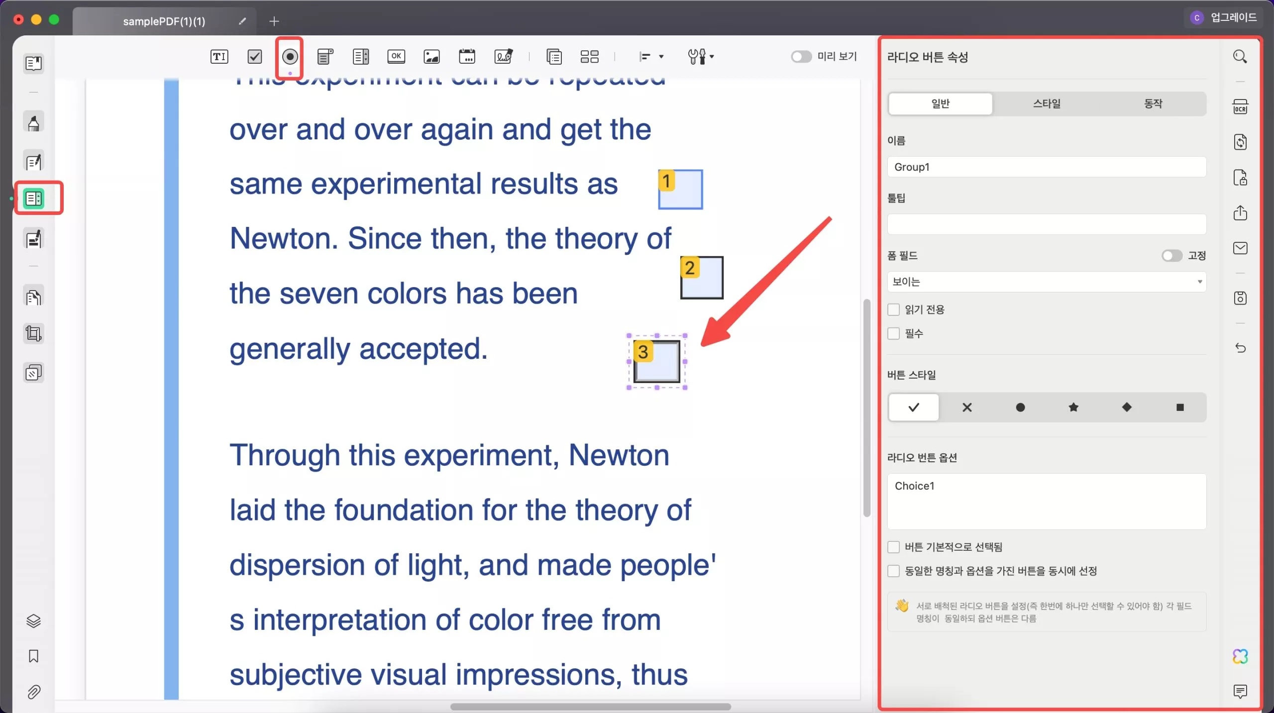
Task: Click the Choice1 radio option text area
Action: 1047,502
